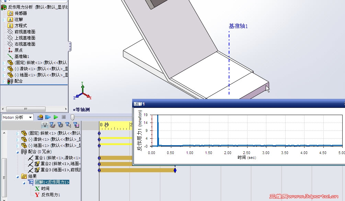Expand the 注解 node in feature tree
Image resolution: width=345 pixels, height=201 pixels.
coord(4,20)
